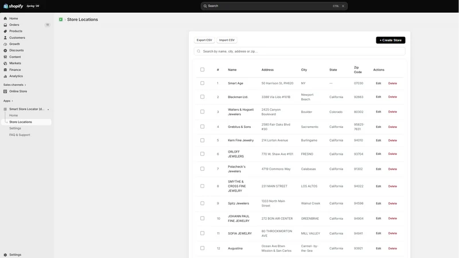Click the Finance bank icon
Viewport: 459px width, 258px height.
point(5,69)
